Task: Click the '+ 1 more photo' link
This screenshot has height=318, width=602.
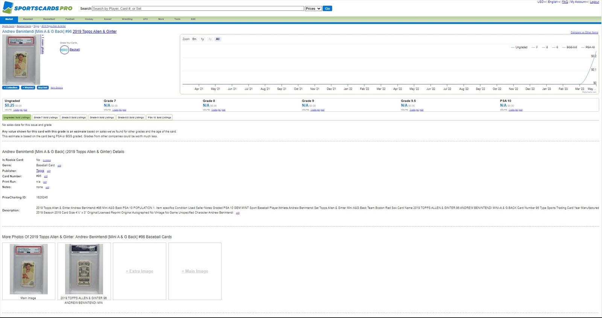Action: pos(43,45)
